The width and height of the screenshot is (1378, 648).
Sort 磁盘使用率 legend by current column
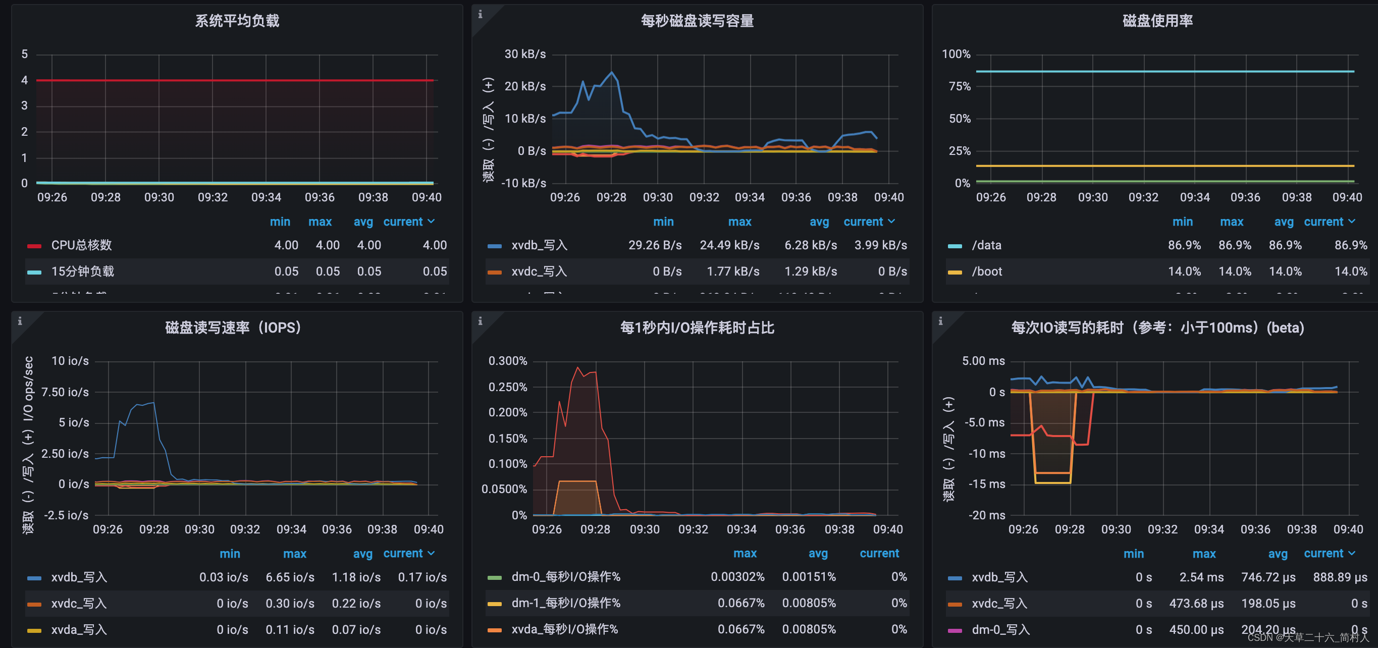[x=1330, y=222]
